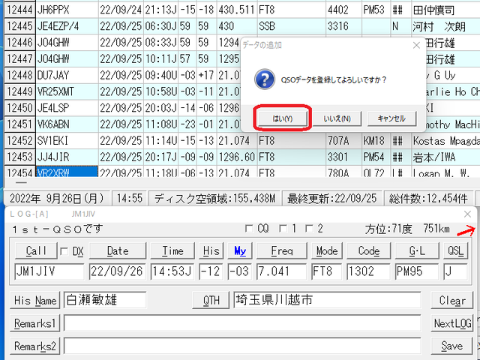Click QTH field containing 埼玉県川越市
Image resolution: width=480 pixels, height=360 pixels.
coord(327,300)
